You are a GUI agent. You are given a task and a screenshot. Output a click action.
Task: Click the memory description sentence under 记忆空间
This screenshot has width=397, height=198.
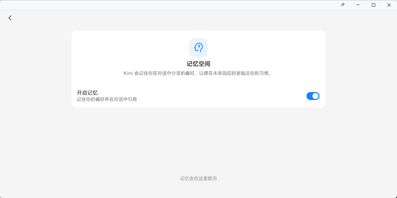(198, 73)
